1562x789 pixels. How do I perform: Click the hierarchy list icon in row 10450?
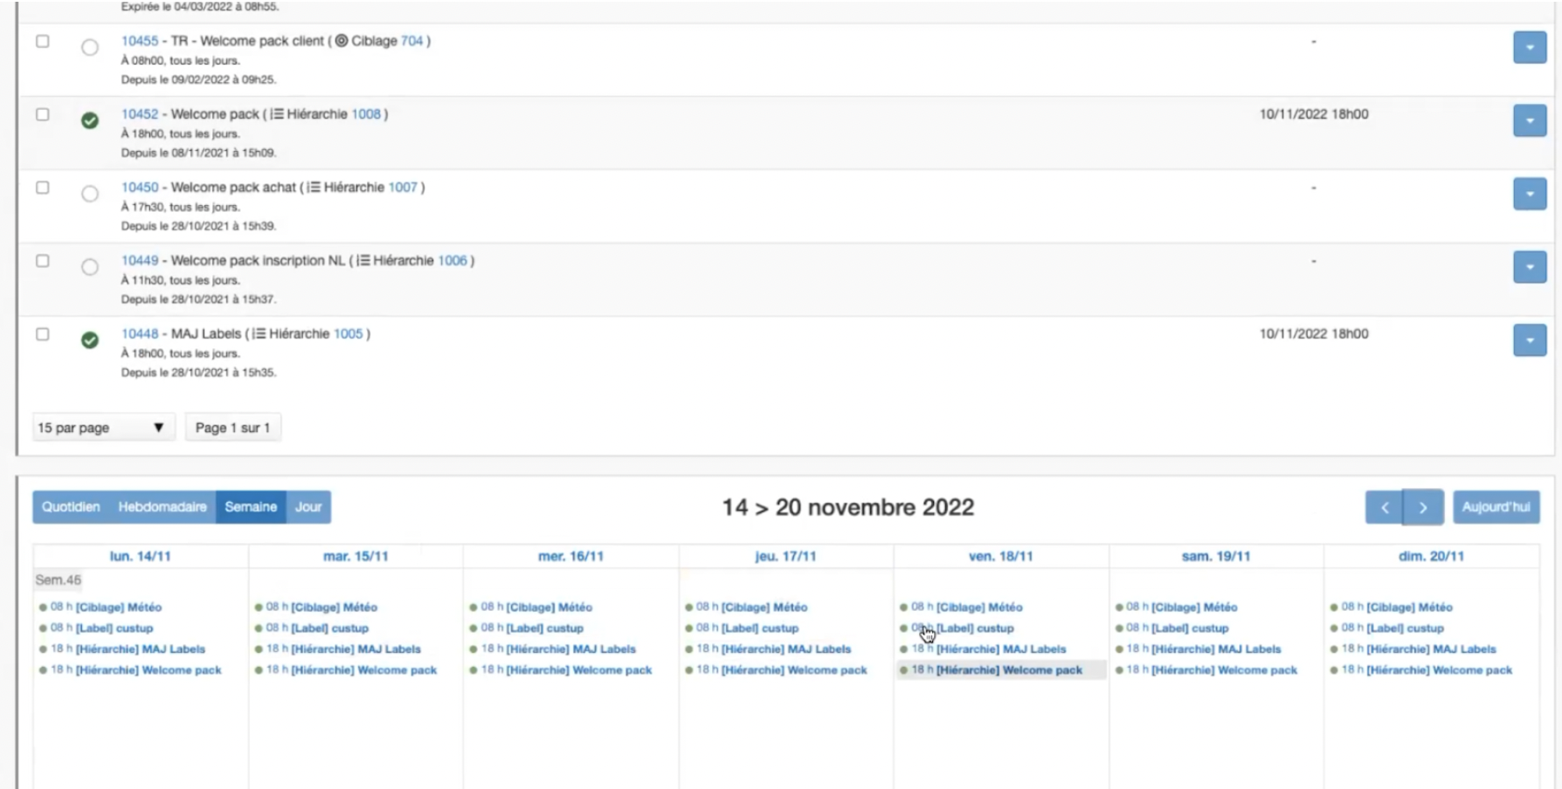(x=314, y=188)
